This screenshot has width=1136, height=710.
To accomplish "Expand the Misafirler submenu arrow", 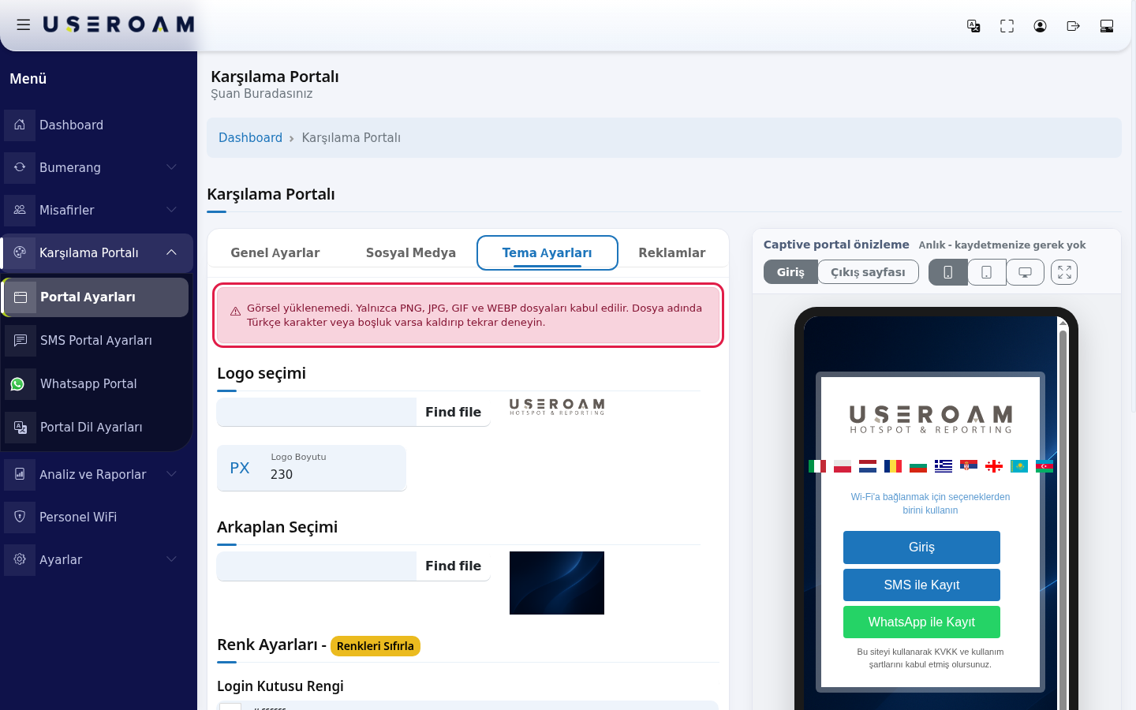I will tap(171, 210).
